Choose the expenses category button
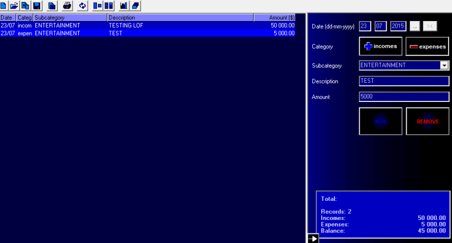The width and height of the screenshot is (452, 243). [427, 46]
